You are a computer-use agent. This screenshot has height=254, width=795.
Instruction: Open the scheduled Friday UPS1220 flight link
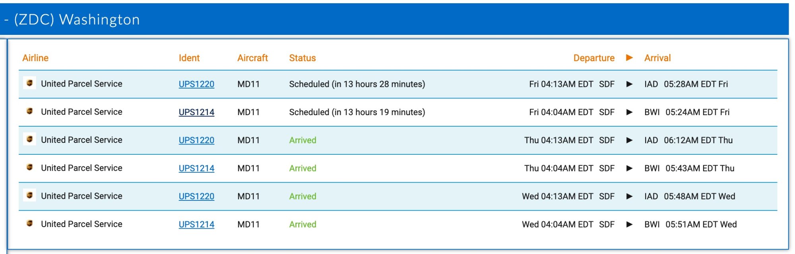point(196,84)
